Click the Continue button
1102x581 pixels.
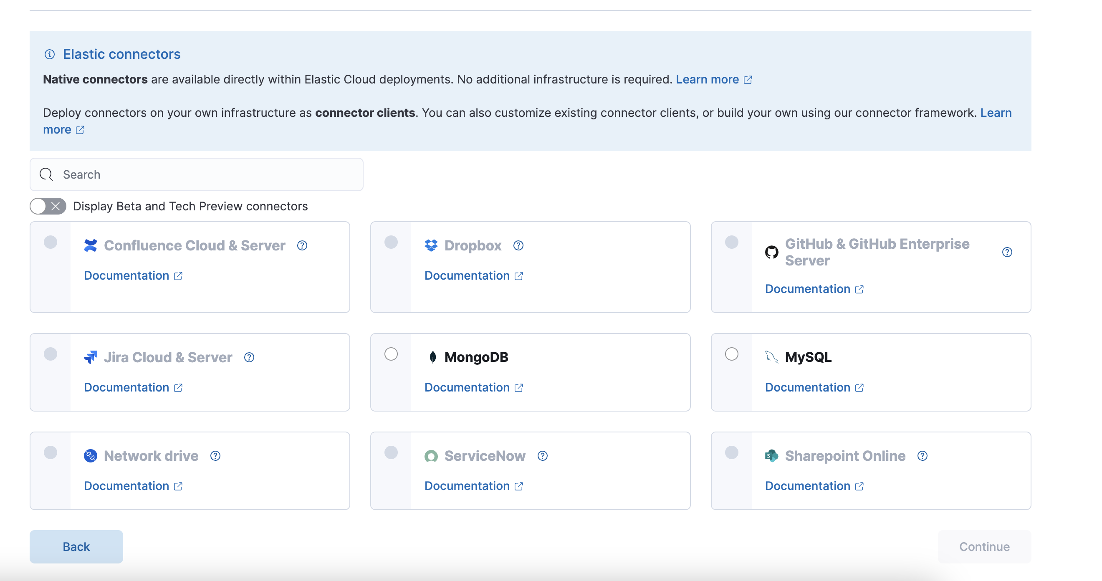(x=984, y=546)
